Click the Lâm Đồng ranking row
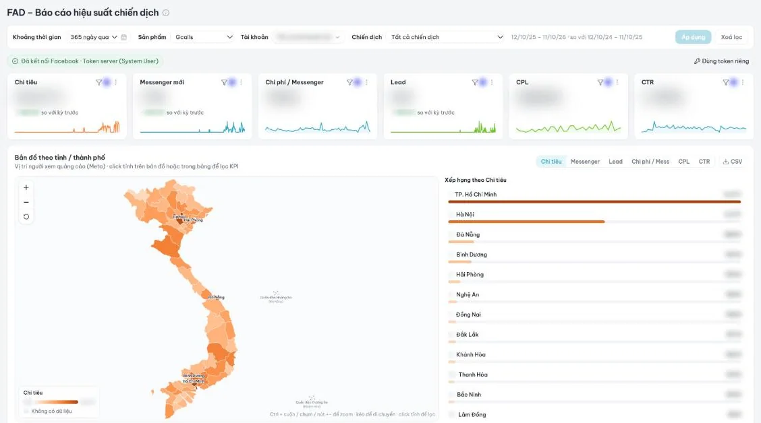Screen dimensions: 761x423 [x=594, y=415]
